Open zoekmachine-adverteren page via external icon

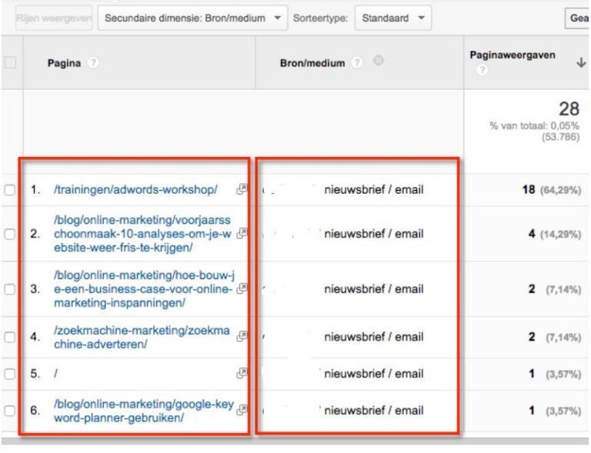point(242,336)
